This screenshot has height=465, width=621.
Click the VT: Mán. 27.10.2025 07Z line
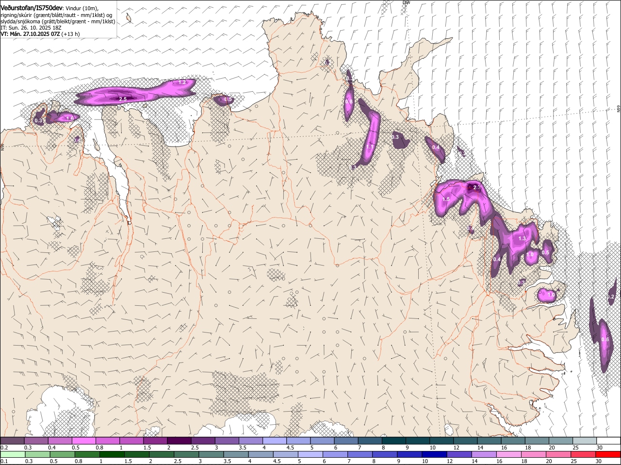40,34
